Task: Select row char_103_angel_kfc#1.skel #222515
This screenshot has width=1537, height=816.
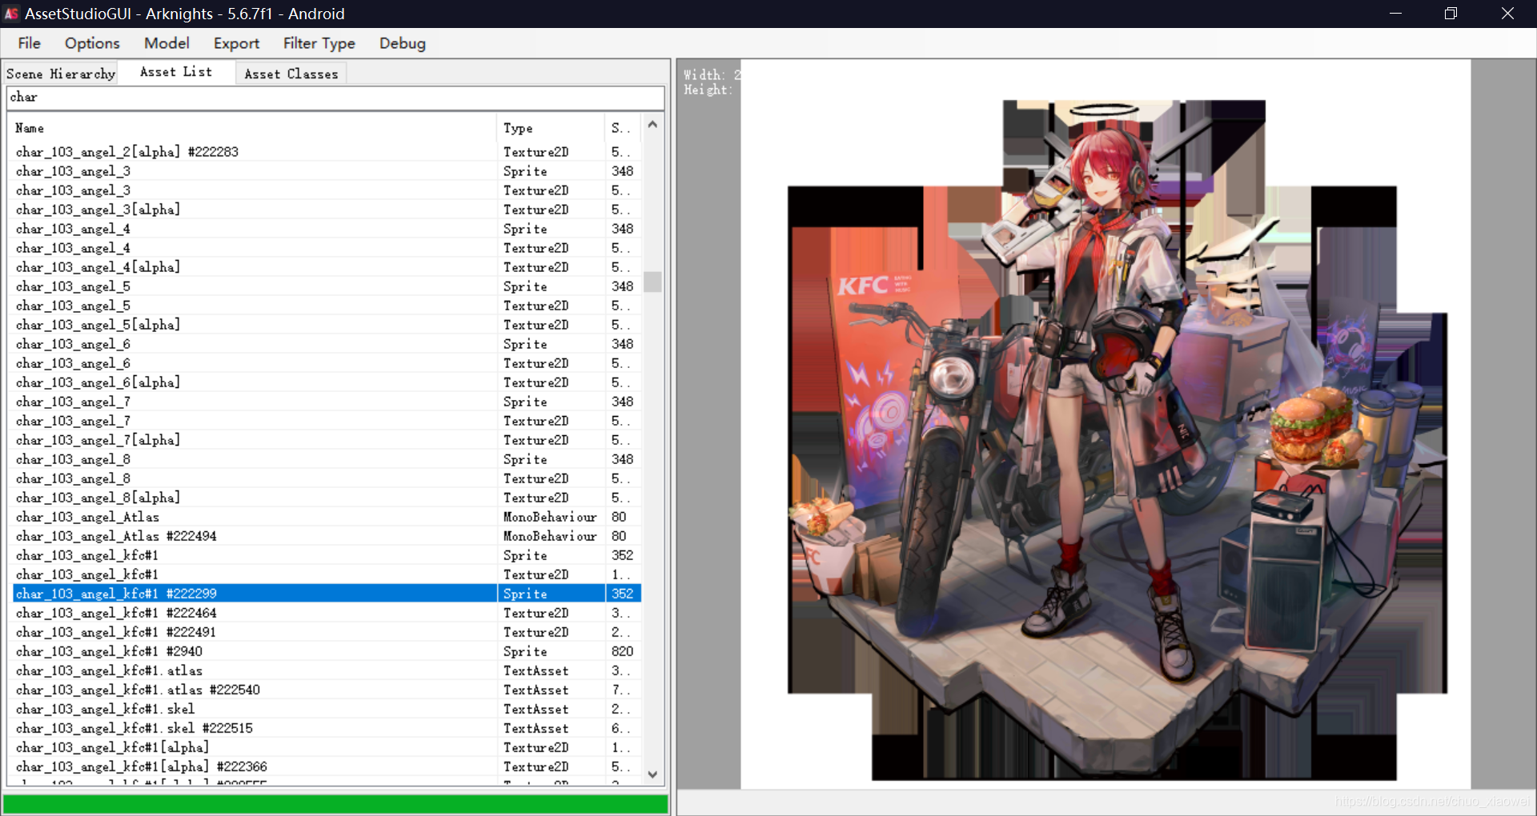Action: [327, 728]
